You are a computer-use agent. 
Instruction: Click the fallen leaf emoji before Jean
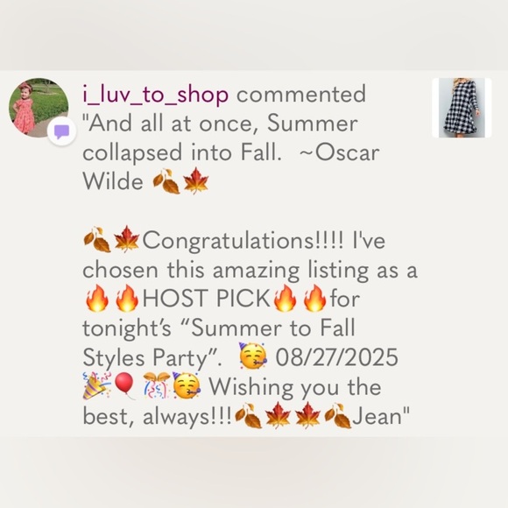[x=337, y=415]
